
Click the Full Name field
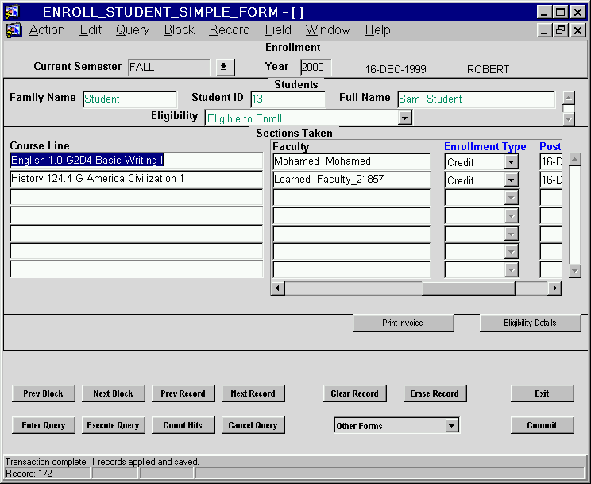(x=476, y=99)
